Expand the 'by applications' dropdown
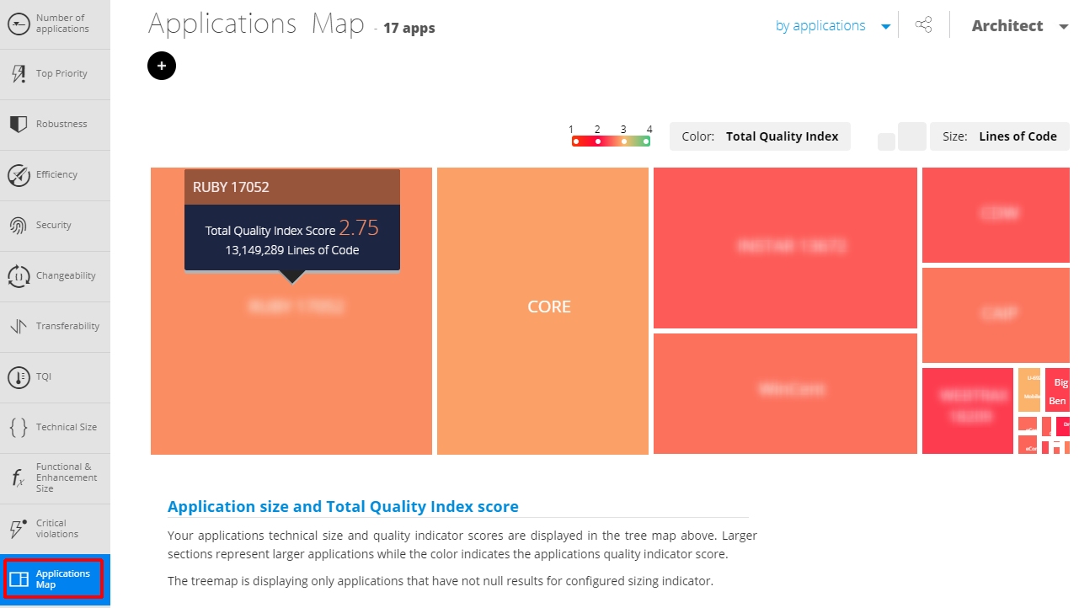This screenshot has height=608, width=1079. tap(833, 26)
